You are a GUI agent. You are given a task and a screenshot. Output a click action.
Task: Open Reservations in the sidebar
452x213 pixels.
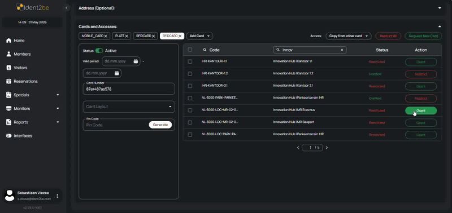(x=25, y=81)
